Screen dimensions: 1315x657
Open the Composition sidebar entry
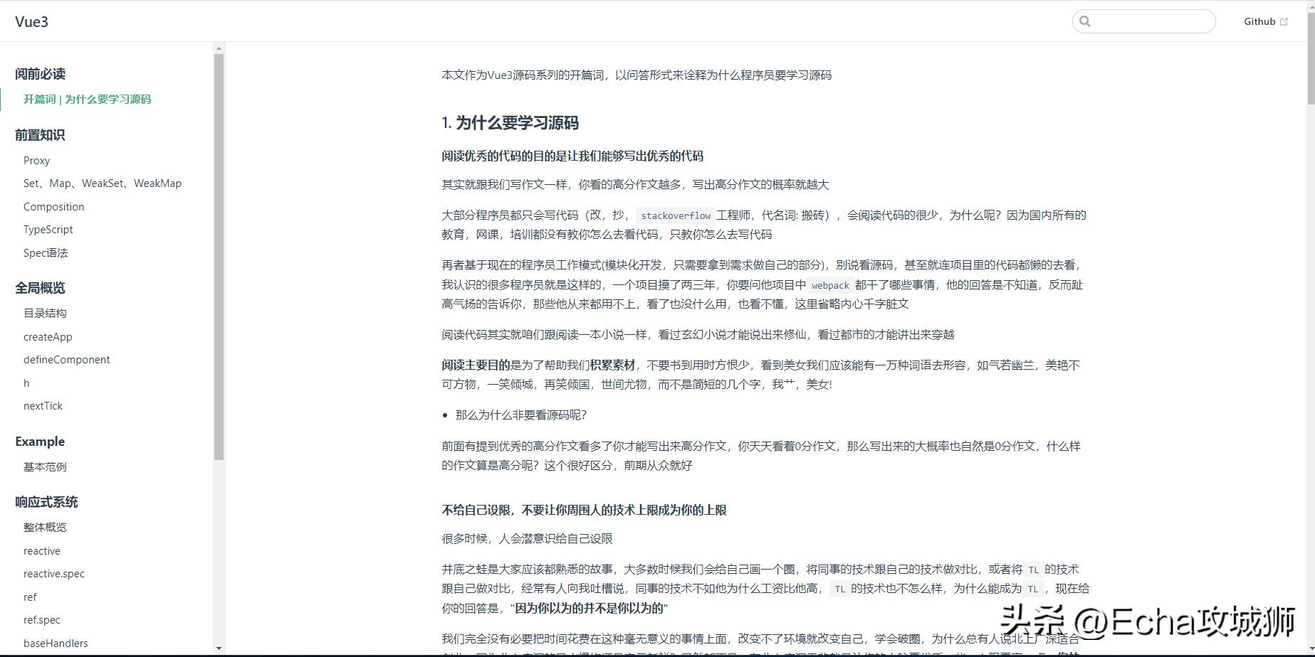(x=53, y=206)
